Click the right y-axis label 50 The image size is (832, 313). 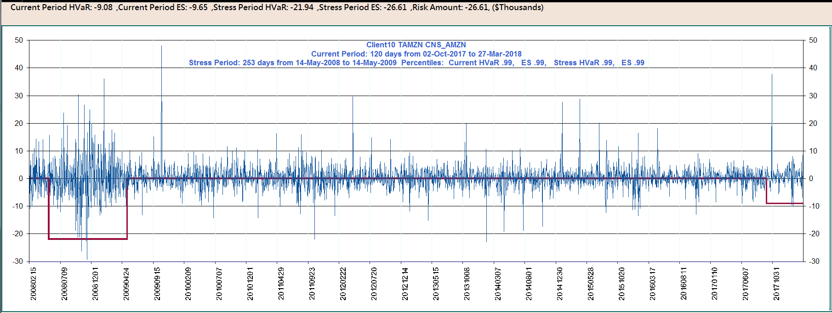point(813,40)
